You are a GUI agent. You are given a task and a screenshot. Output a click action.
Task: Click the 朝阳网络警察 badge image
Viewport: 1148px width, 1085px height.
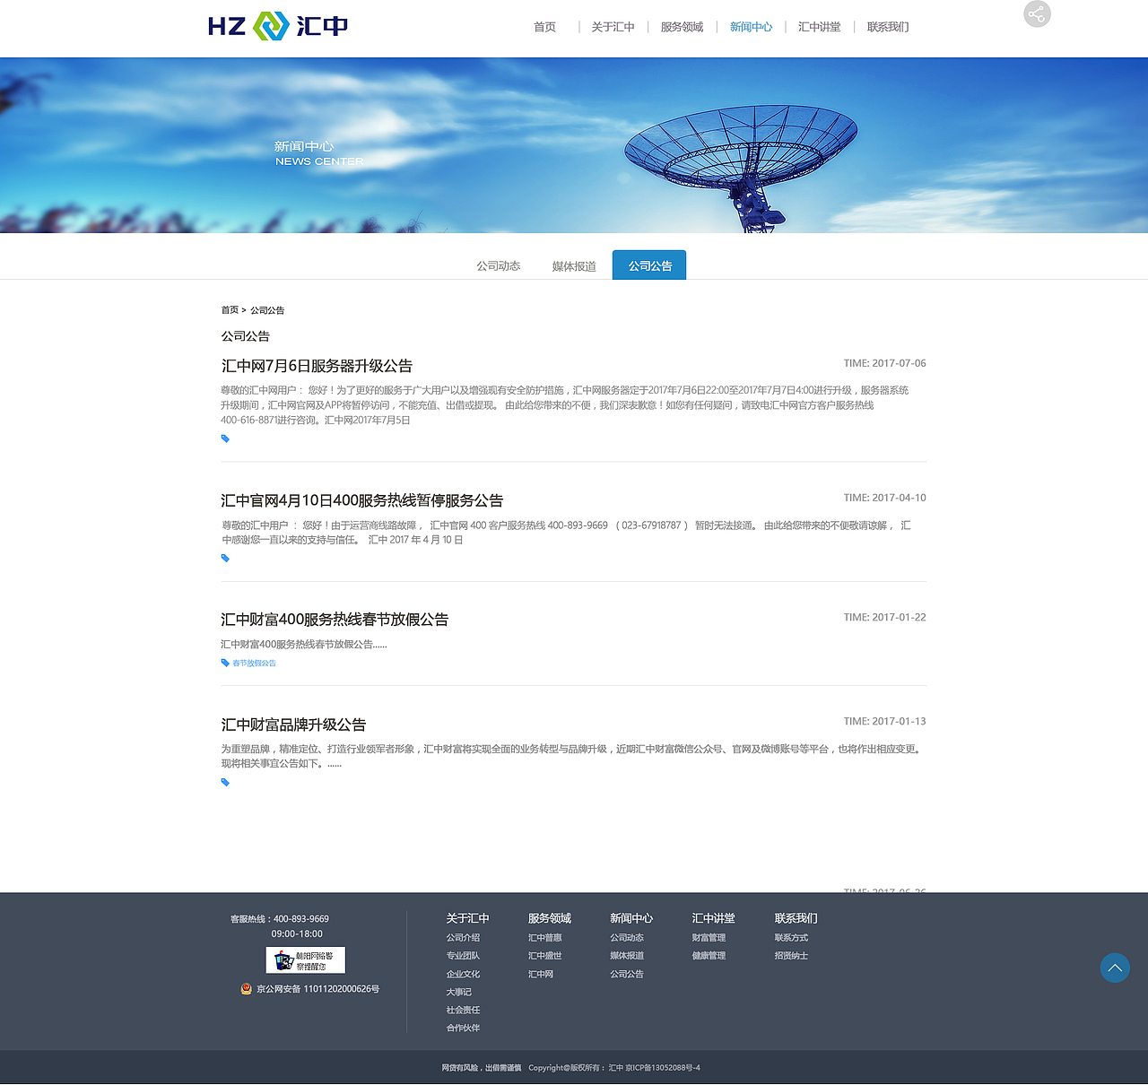[x=307, y=959]
